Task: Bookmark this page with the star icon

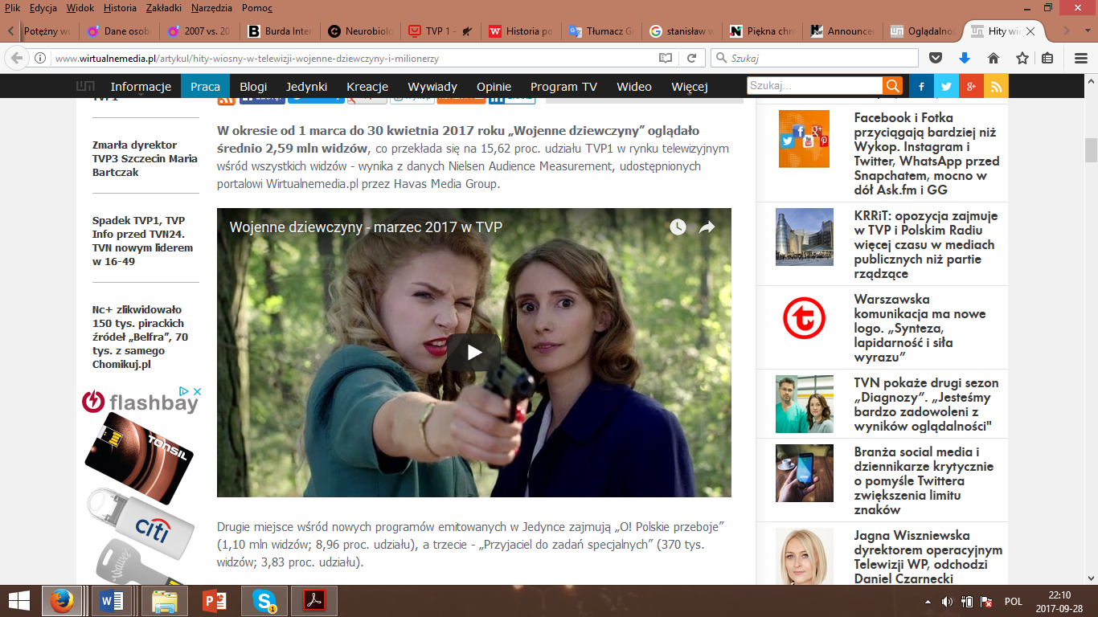Action: (1022, 58)
